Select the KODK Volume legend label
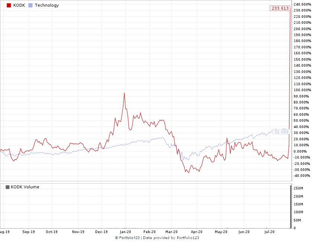The width and height of the screenshot is (314, 242). point(25,187)
